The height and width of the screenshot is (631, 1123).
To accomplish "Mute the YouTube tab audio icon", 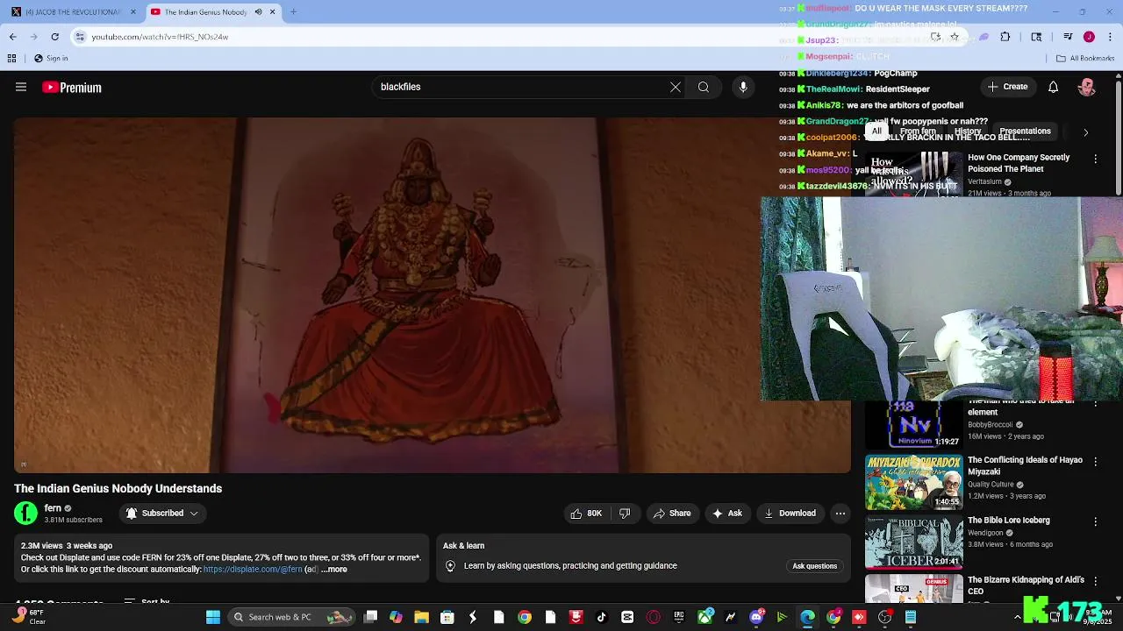I will coord(258,11).
